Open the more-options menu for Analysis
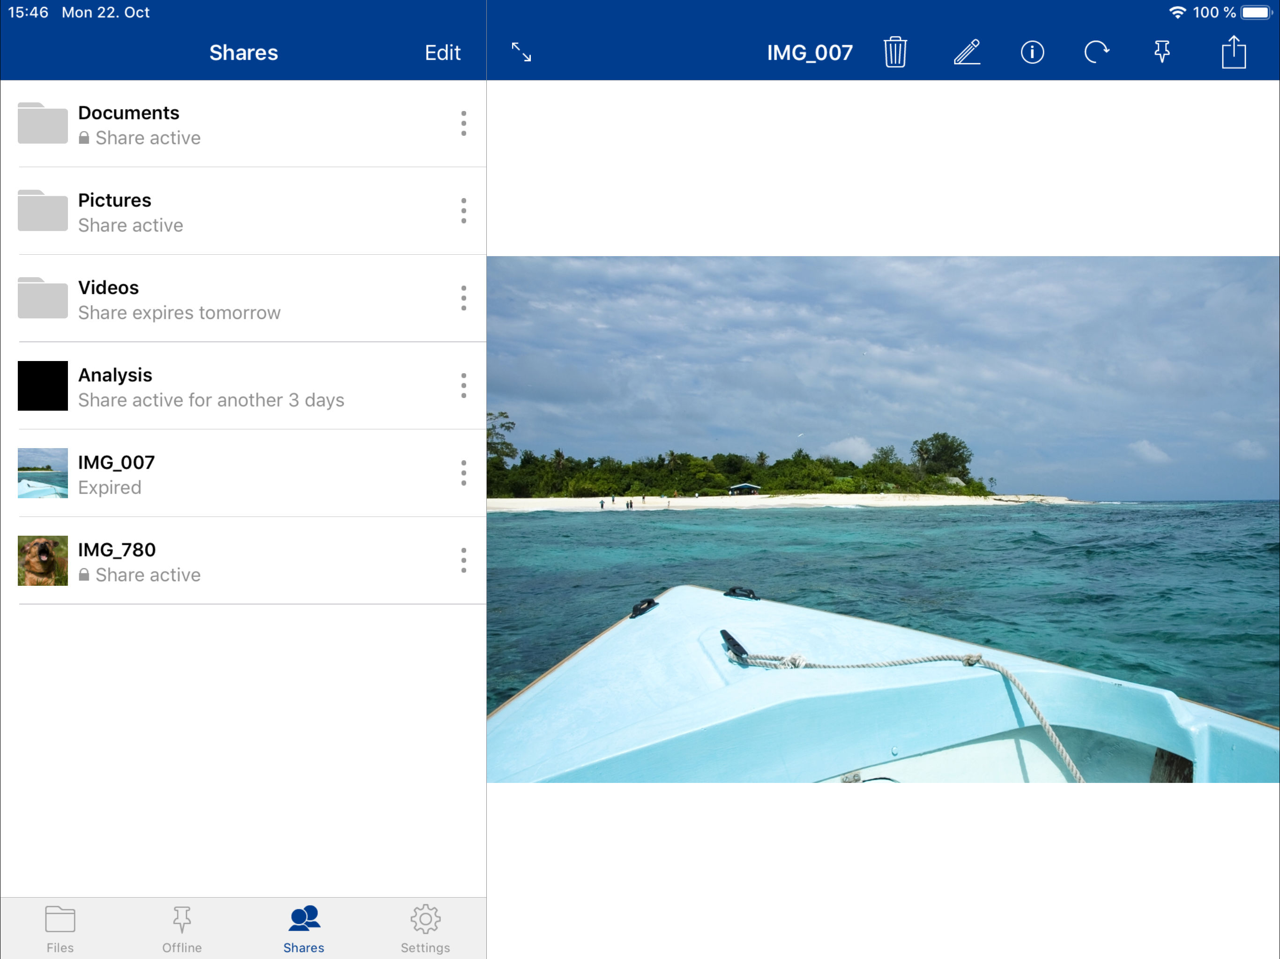Screen dimensions: 1280x959 tap(463, 386)
